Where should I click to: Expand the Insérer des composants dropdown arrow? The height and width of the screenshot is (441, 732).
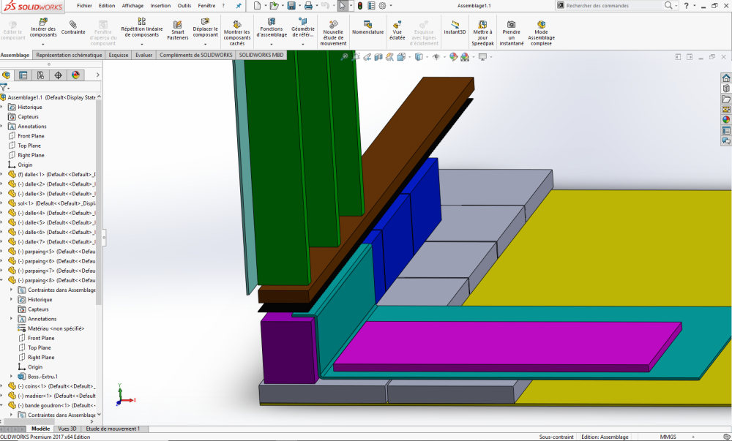(x=43, y=45)
